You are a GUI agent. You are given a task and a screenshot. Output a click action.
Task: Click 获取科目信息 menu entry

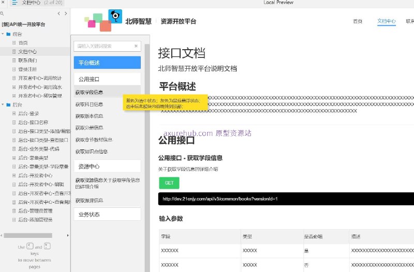[x=89, y=104]
